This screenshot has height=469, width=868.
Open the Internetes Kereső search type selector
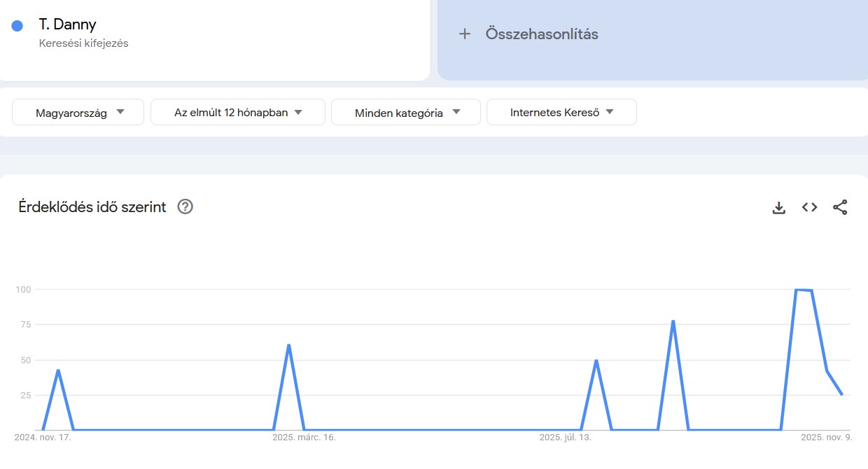562,111
